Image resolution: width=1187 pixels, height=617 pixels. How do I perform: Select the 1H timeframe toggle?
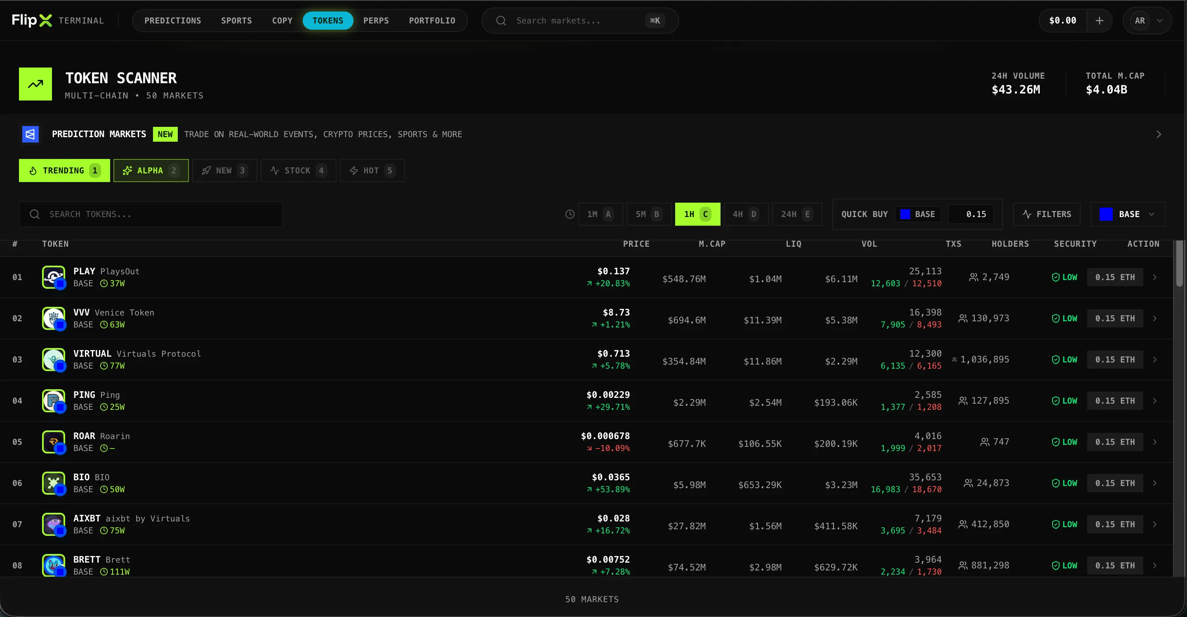point(697,214)
